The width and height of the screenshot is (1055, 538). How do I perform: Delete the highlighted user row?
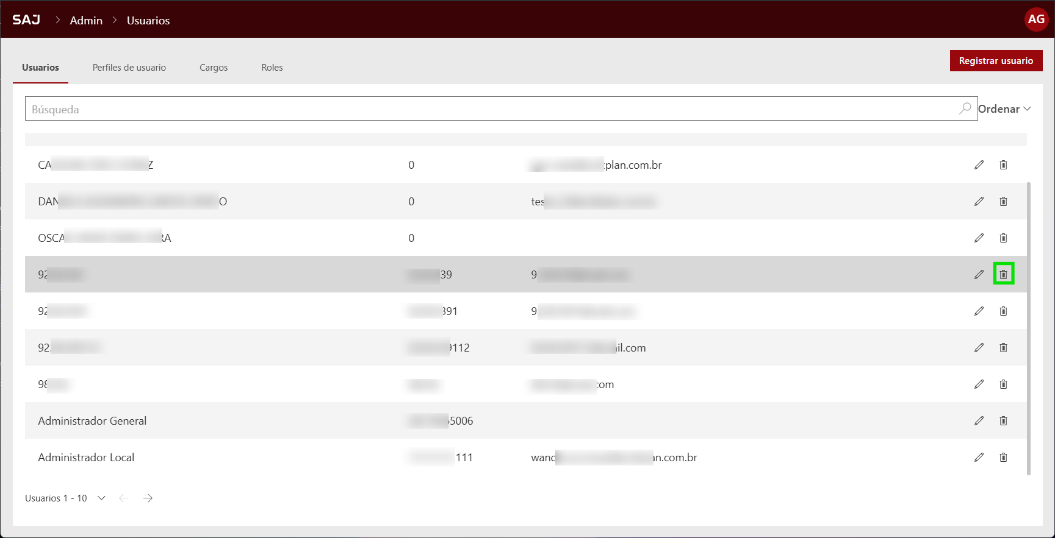click(x=1003, y=274)
